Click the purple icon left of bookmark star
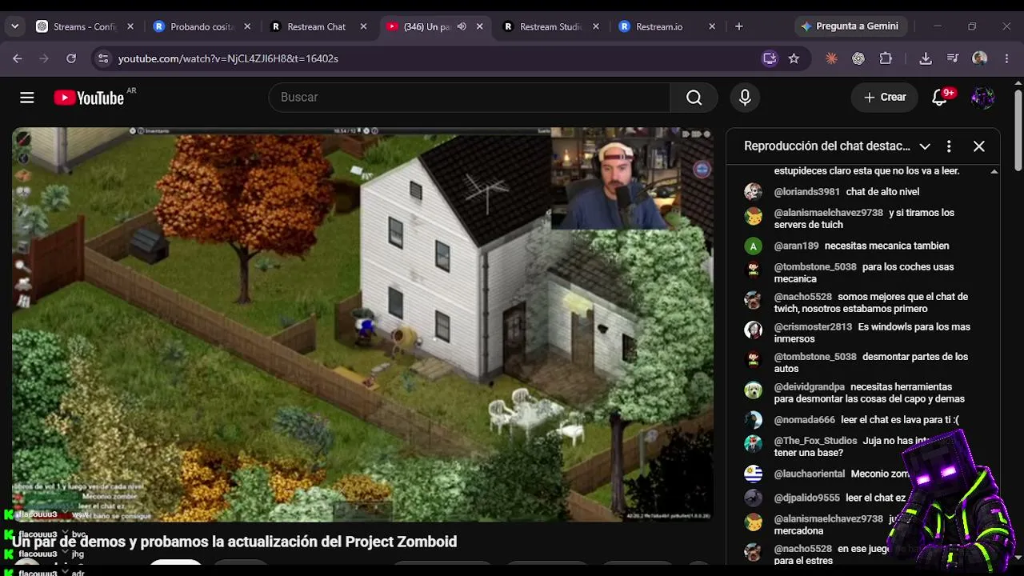Viewport: 1024px width, 576px height. [770, 58]
